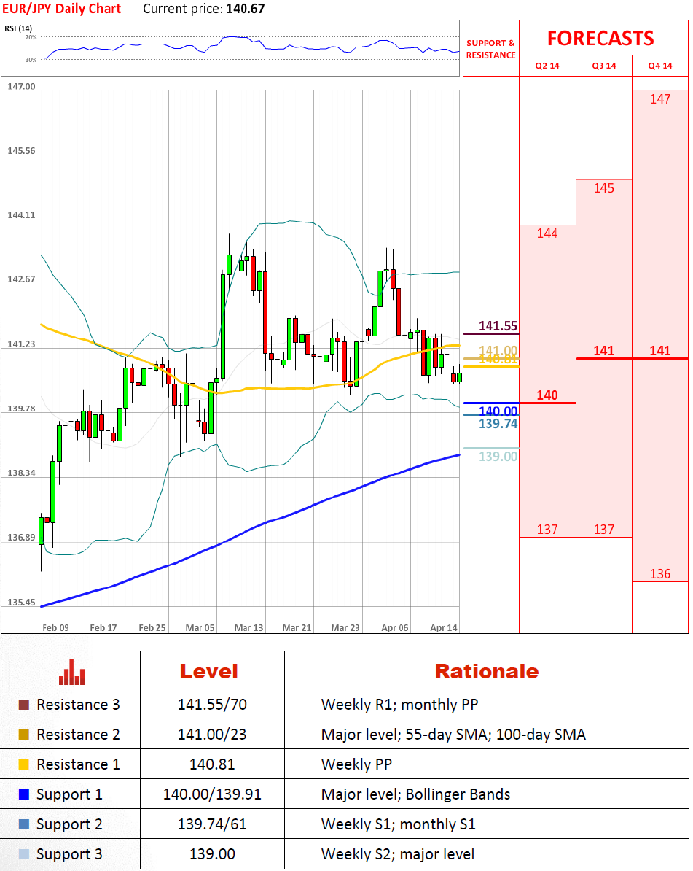Select the Q3 14 forecast column header
The image size is (693, 871).
click(603, 66)
